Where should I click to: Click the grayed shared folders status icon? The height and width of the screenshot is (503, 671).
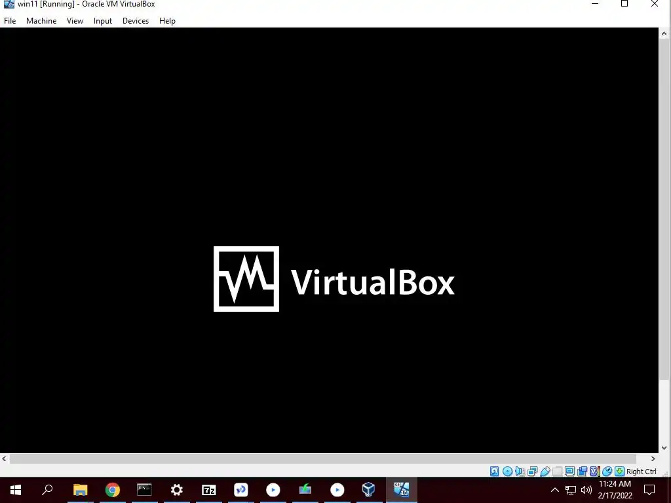[557, 472]
